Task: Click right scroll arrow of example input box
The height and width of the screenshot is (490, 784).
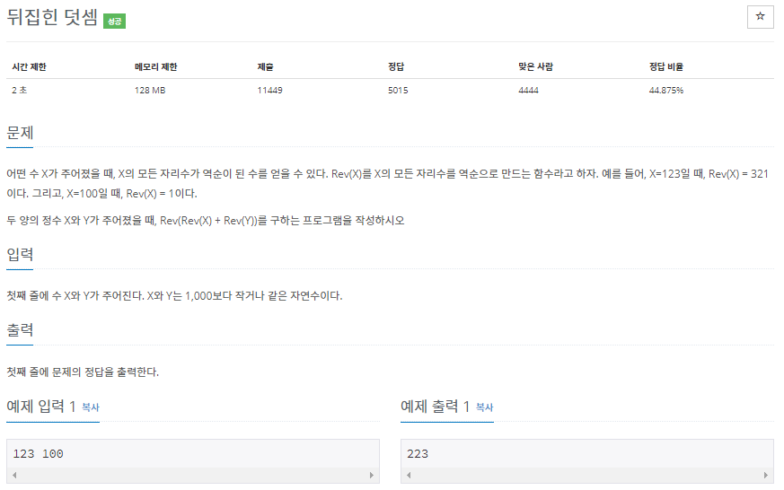Action: point(372,475)
